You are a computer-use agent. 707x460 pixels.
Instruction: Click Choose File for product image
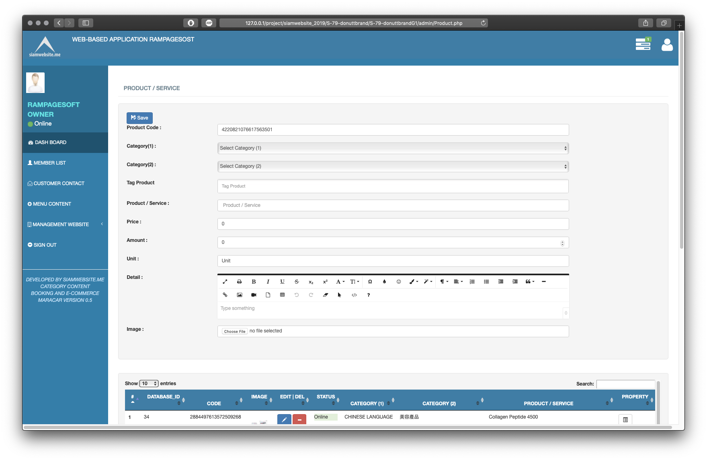point(235,331)
